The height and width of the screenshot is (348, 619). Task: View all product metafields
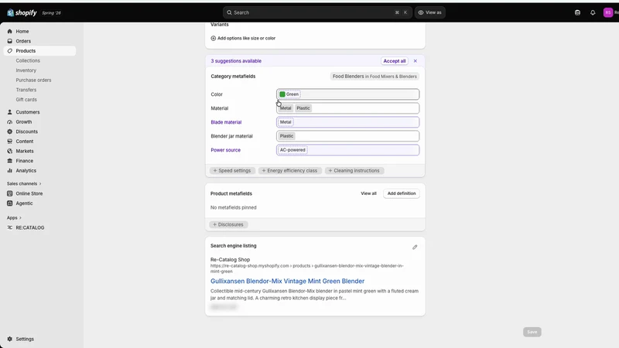pos(368,194)
